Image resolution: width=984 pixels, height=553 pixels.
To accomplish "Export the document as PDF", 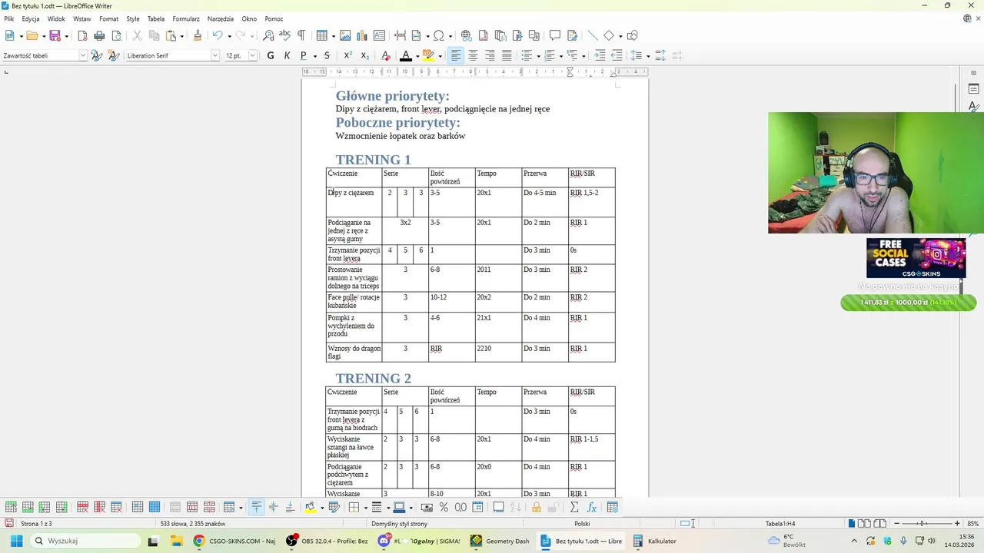I will (x=82, y=35).
